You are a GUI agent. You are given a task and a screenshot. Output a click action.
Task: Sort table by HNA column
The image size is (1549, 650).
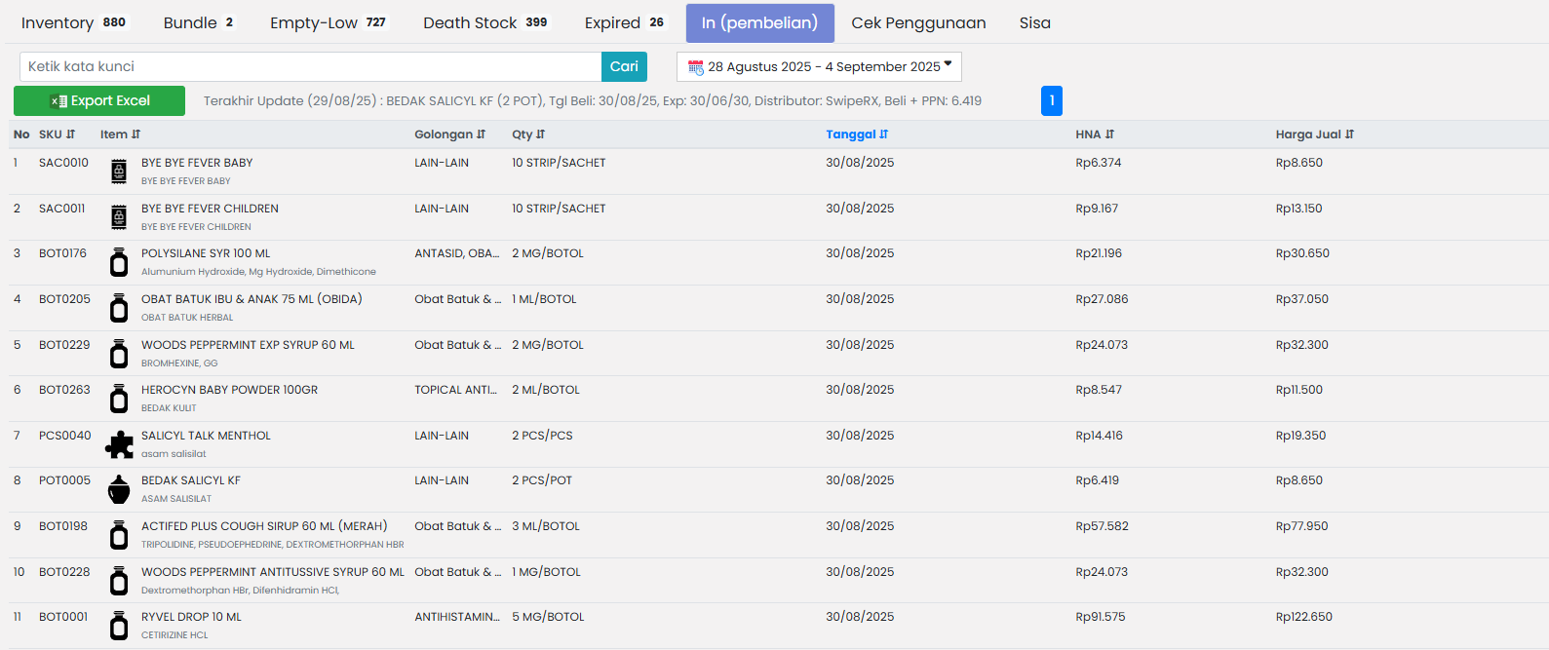pyautogui.click(x=1094, y=134)
